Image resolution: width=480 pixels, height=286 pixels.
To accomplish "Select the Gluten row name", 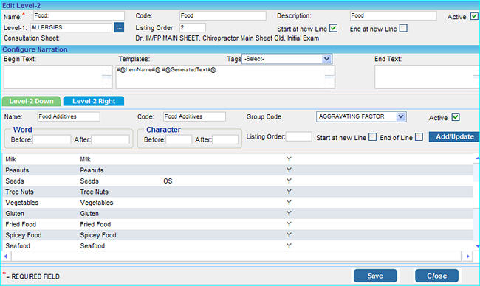I will point(15,214).
